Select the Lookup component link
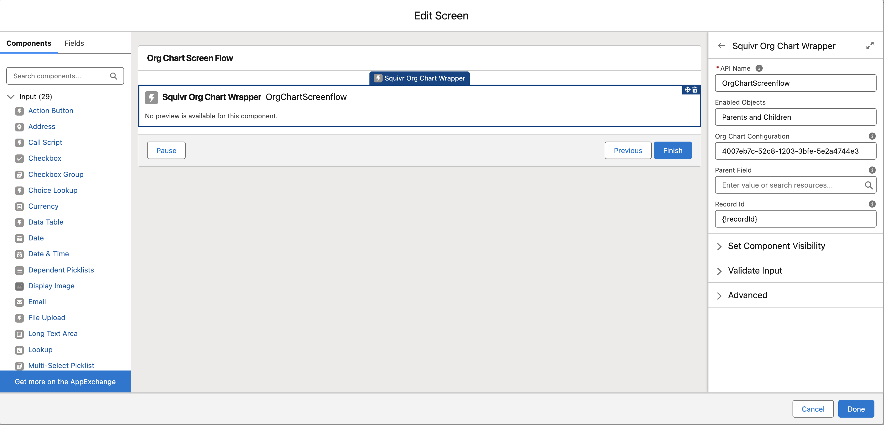The height and width of the screenshot is (425, 884). tap(41, 350)
